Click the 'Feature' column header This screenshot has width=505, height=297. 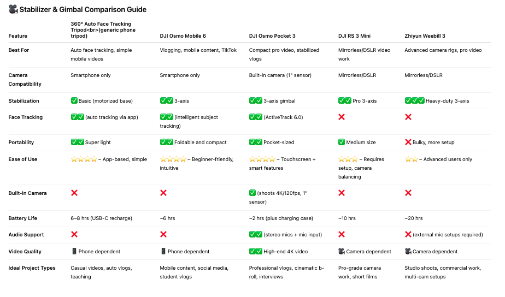(17, 36)
